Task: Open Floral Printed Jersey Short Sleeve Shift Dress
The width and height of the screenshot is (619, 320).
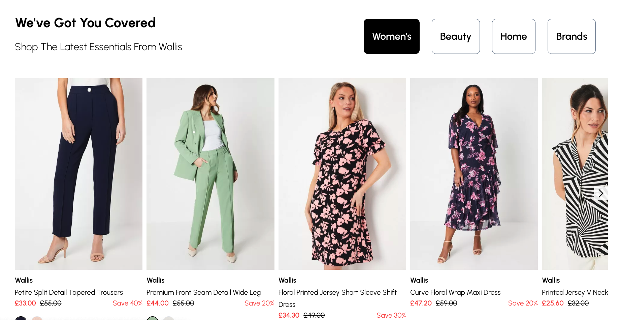Action: [337, 292]
